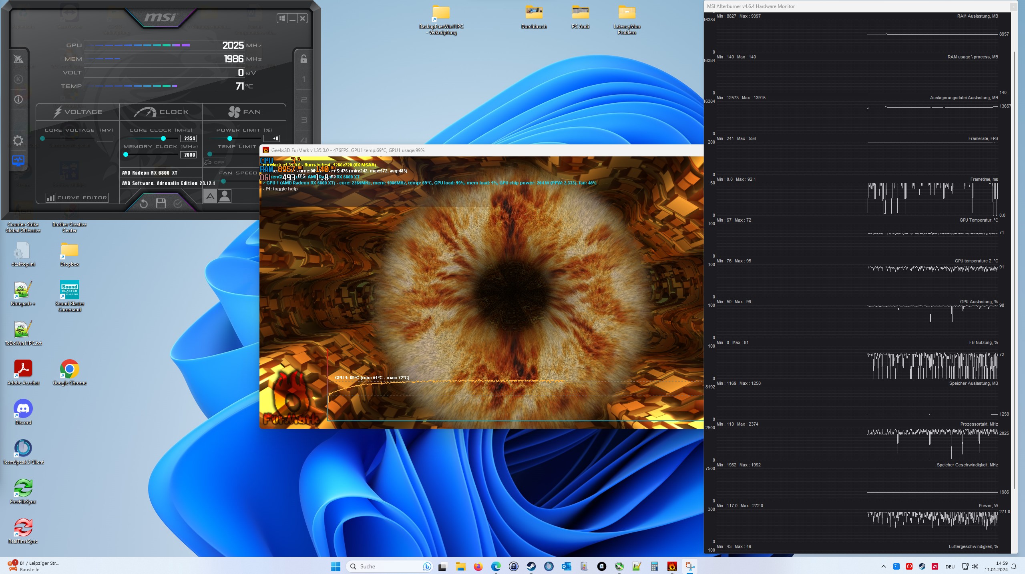Screen dimensions: 1025x574
Task: Apply settings with the checkmark icon
Action: pyautogui.click(x=178, y=204)
